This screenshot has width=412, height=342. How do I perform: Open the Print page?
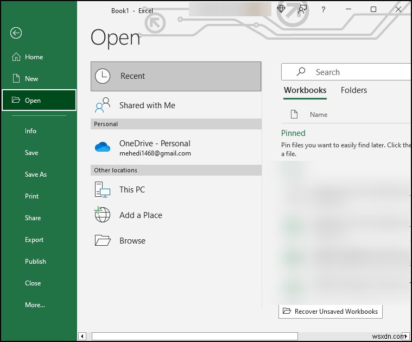(x=39, y=196)
